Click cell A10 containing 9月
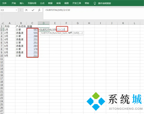This screenshot has height=114, width=144. (10, 55)
